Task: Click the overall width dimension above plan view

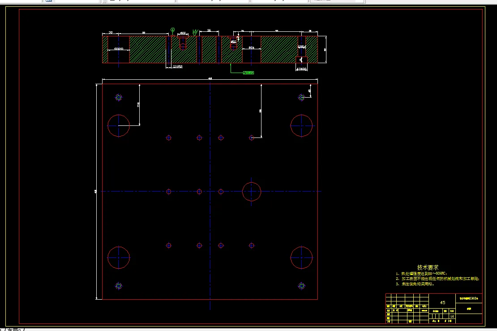Action: pos(210,78)
